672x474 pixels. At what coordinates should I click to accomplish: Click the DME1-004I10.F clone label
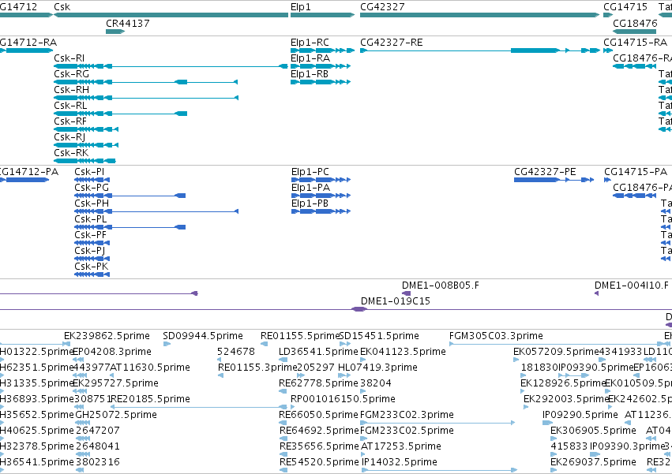(x=631, y=286)
